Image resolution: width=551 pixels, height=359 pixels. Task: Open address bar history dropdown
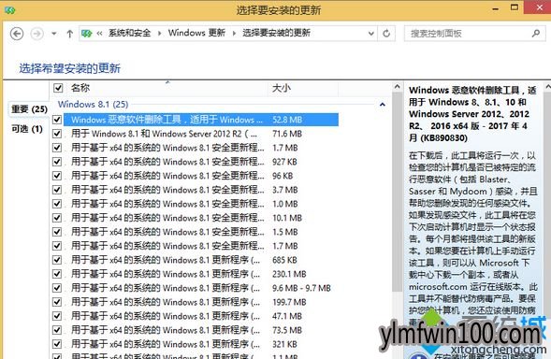(370, 34)
